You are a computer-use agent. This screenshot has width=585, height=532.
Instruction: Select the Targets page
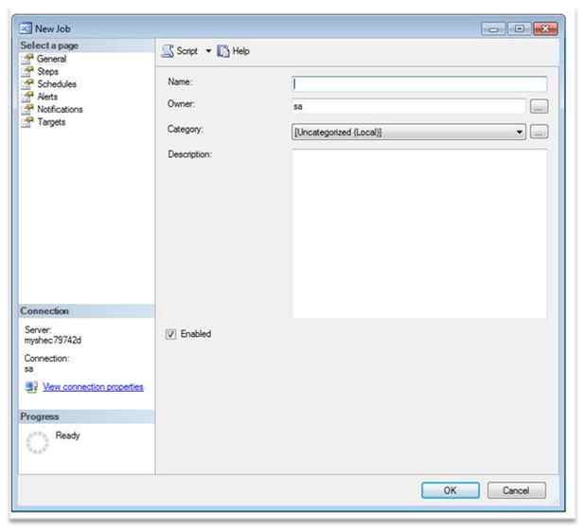coord(51,122)
